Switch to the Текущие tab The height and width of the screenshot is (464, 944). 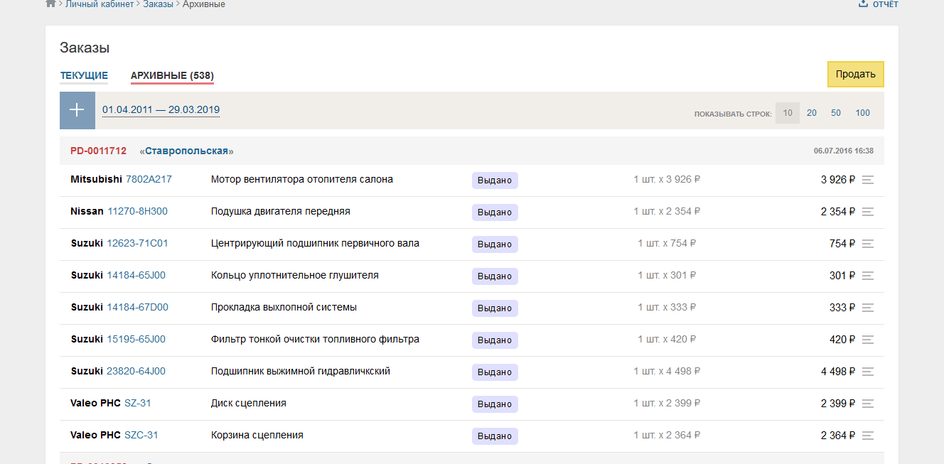(x=84, y=75)
